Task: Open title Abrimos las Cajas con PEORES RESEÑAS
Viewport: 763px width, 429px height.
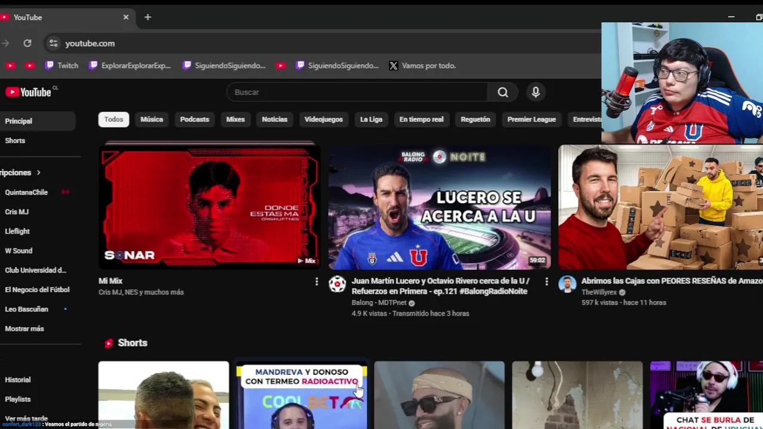Action: point(672,281)
